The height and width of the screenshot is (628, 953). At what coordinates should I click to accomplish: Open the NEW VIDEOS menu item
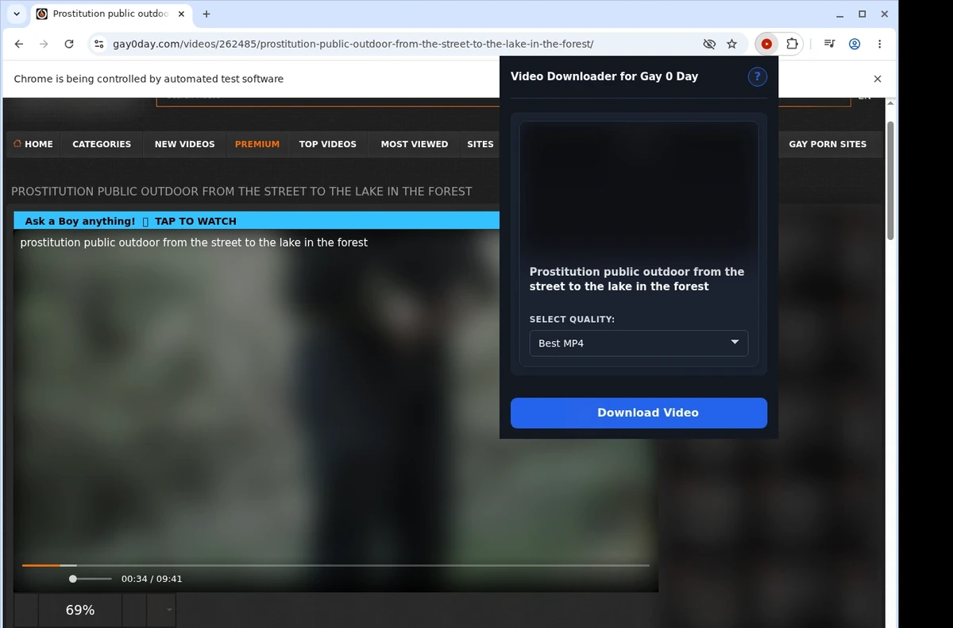184,144
